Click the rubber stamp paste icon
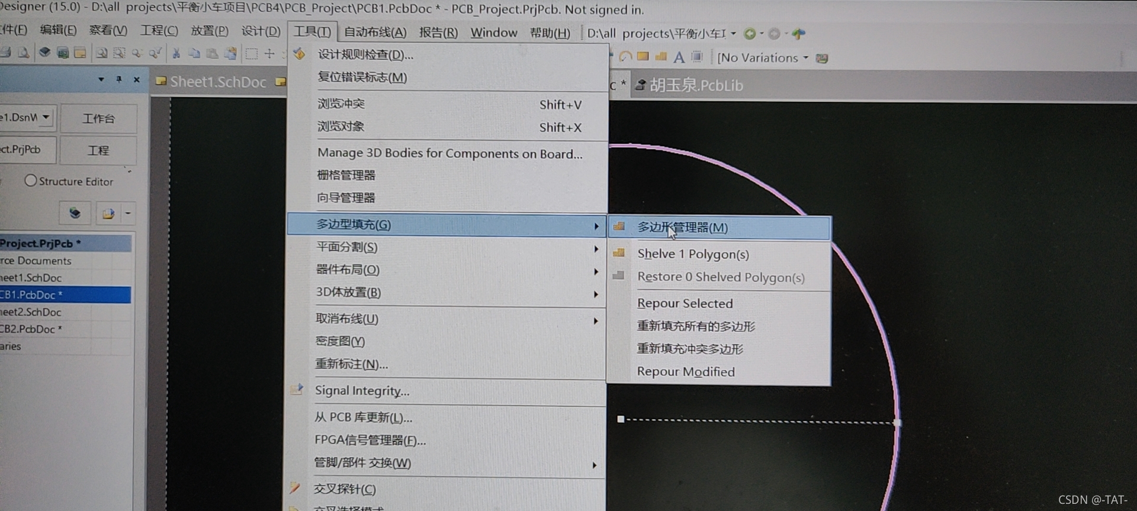The width and height of the screenshot is (1137, 511). [x=230, y=54]
